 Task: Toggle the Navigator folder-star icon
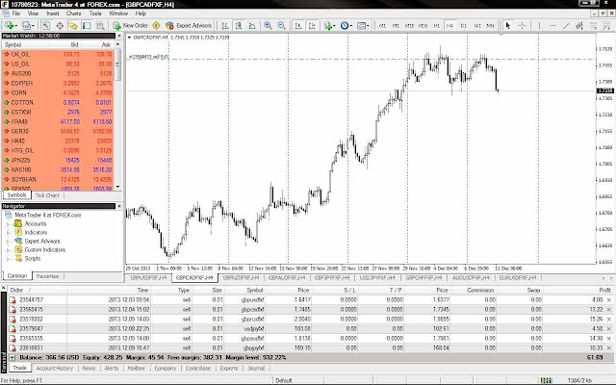(x=73, y=26)
